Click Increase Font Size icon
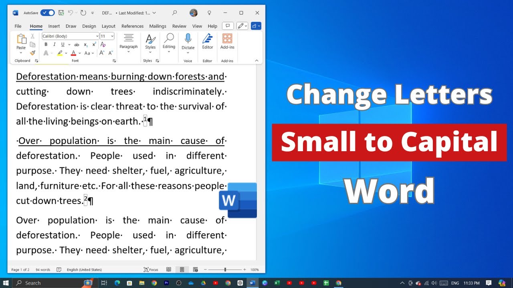513x288 pixels. 101,53
